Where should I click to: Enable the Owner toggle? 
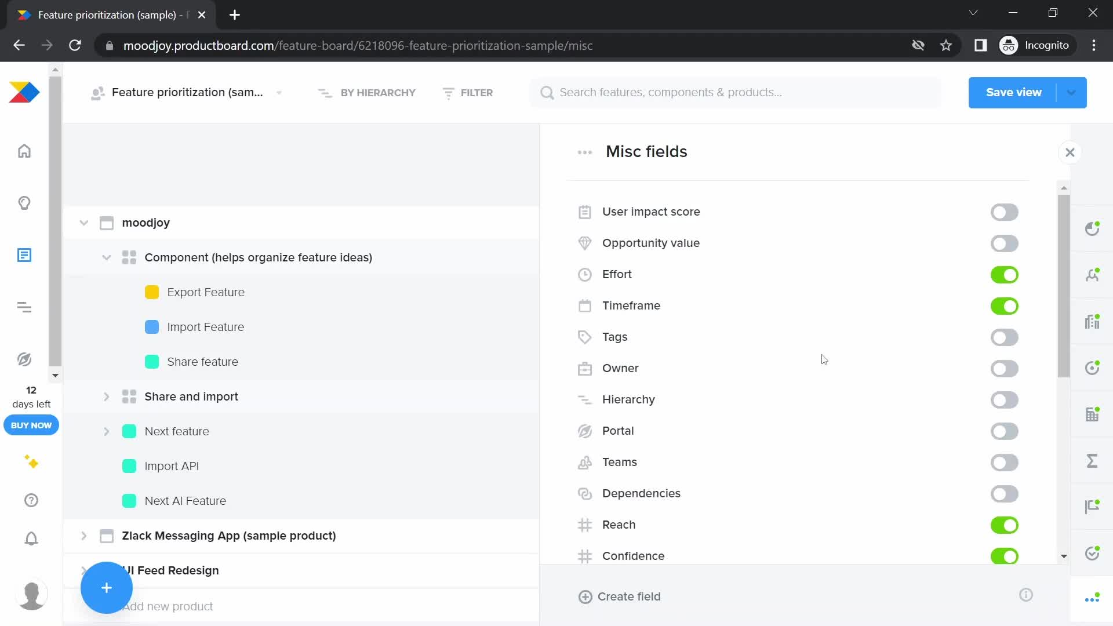tap(1004, 369)
